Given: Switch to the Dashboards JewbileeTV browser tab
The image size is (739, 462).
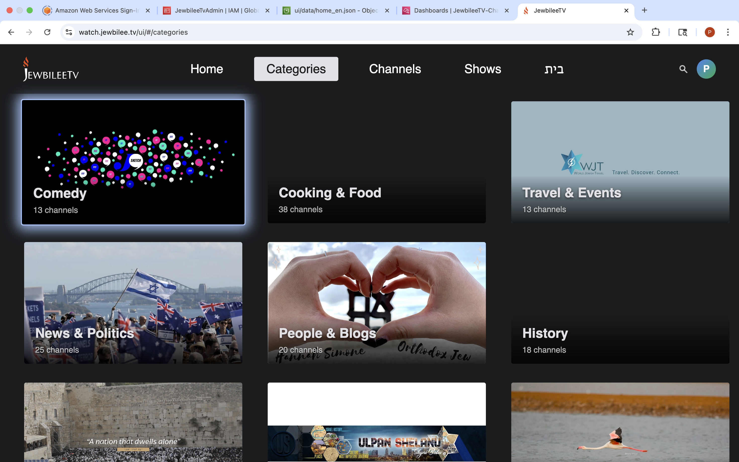Looking at the screenshot, I should point(452,10).
